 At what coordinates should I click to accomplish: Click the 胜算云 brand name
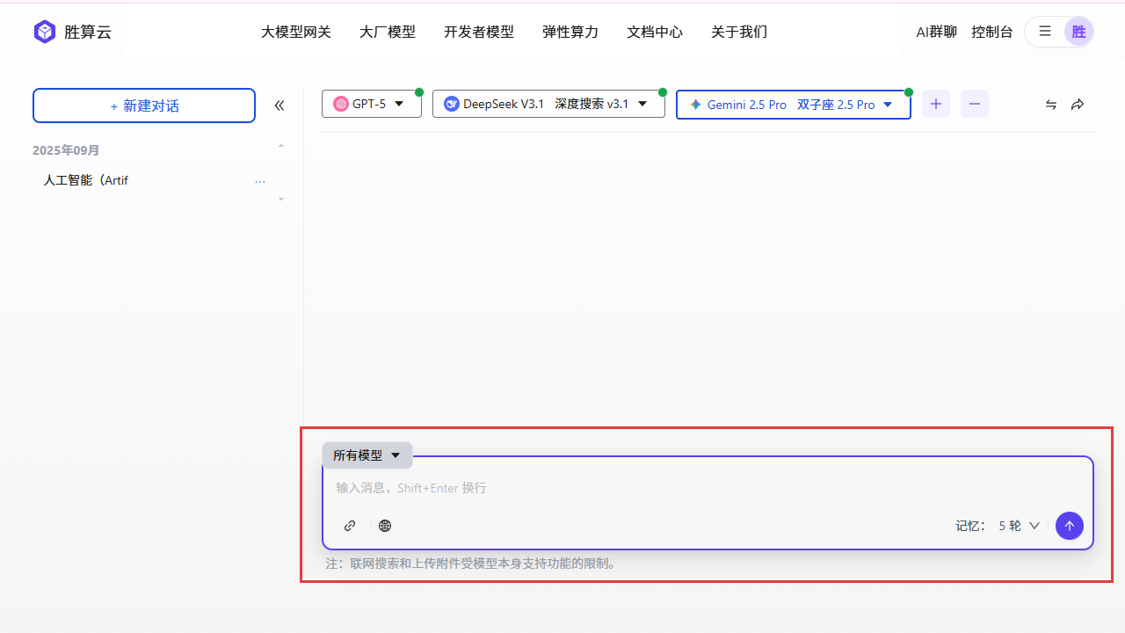(88, 33)
